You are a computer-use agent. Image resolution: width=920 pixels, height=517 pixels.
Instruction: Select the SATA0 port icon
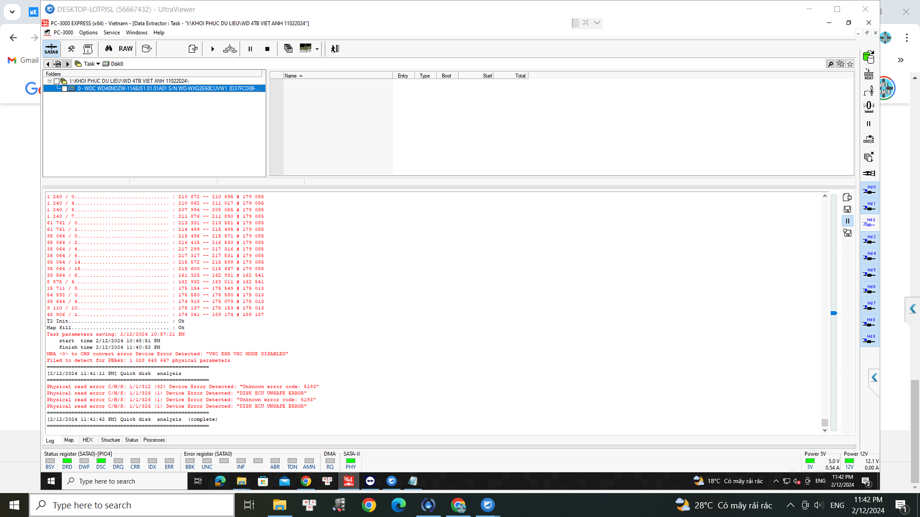(x=51, y=49)
